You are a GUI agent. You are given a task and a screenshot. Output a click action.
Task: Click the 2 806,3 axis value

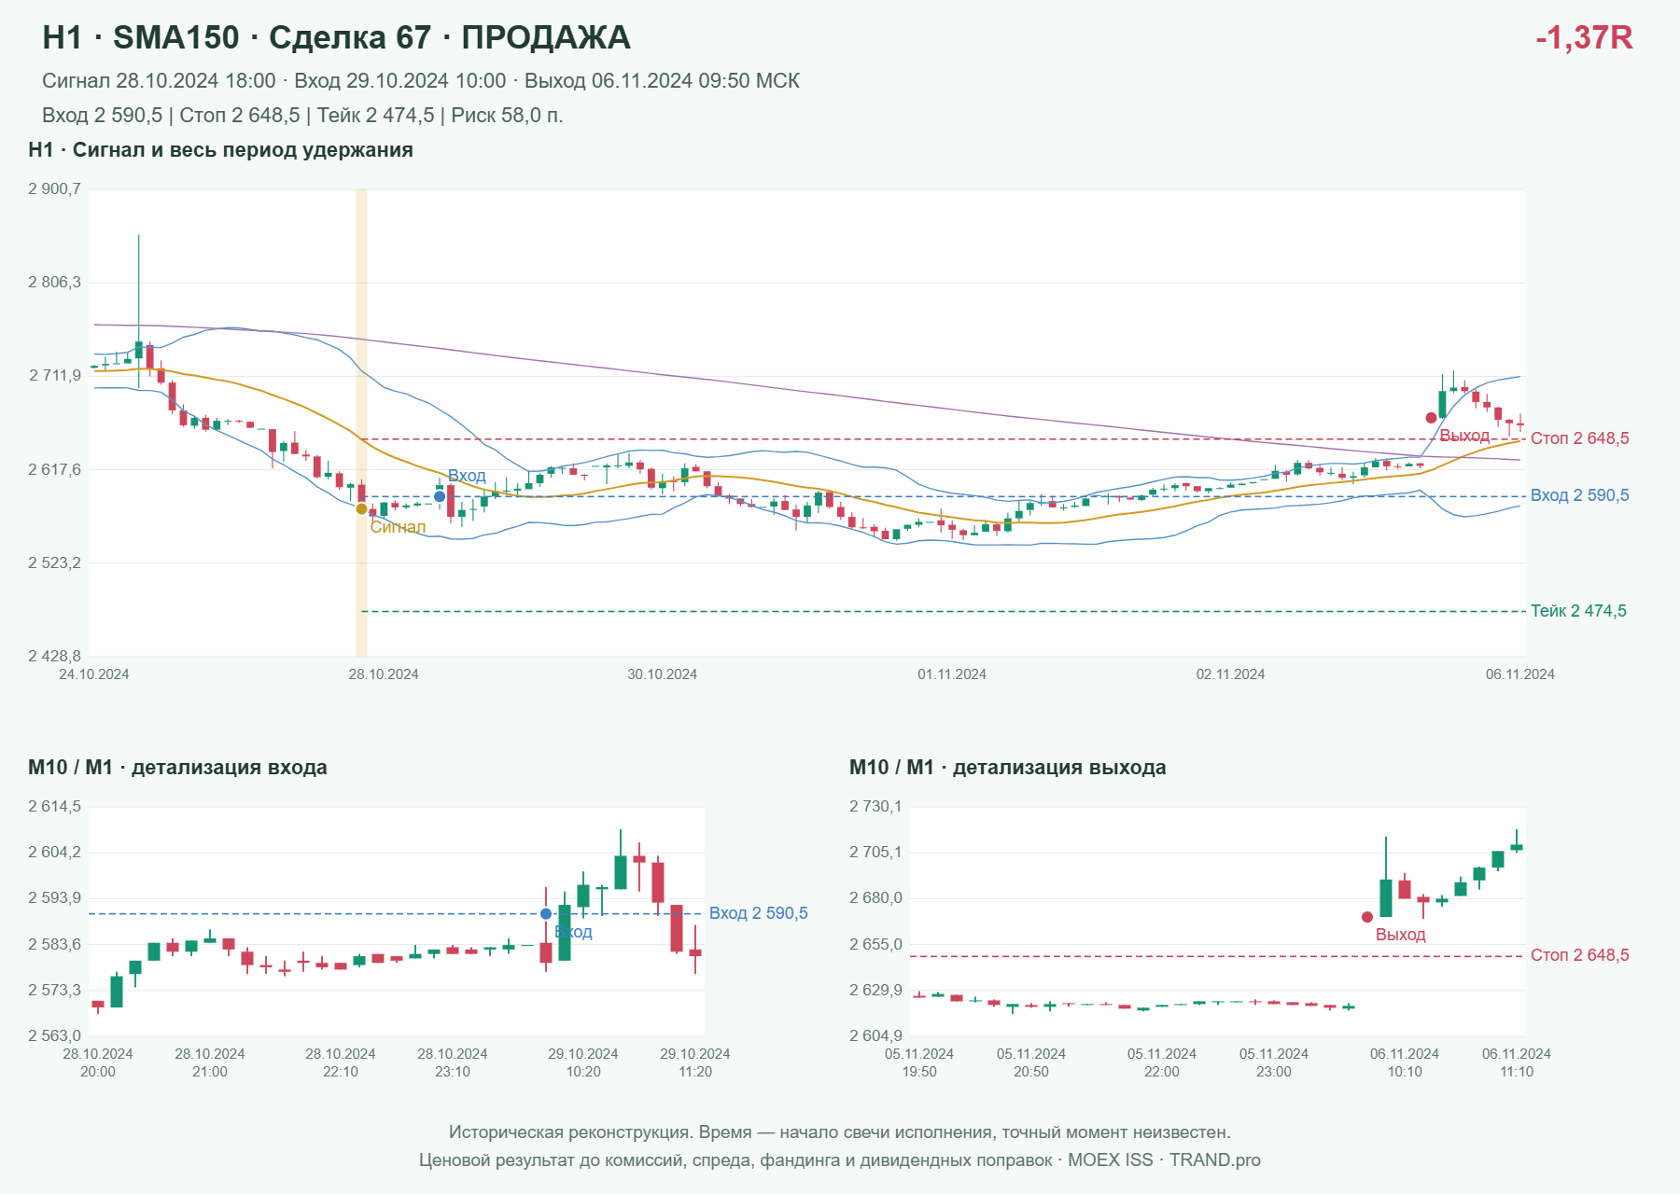click(54, 282)
